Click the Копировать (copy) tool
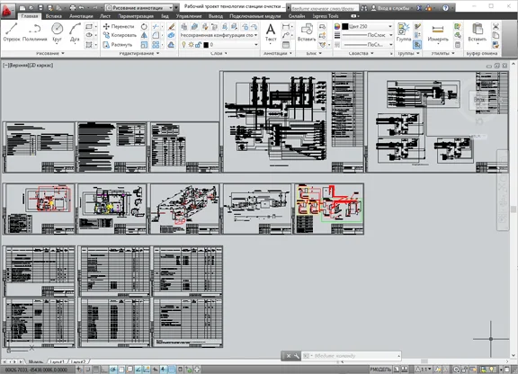Viewport: 518px width, 374px height. [120, 35]
